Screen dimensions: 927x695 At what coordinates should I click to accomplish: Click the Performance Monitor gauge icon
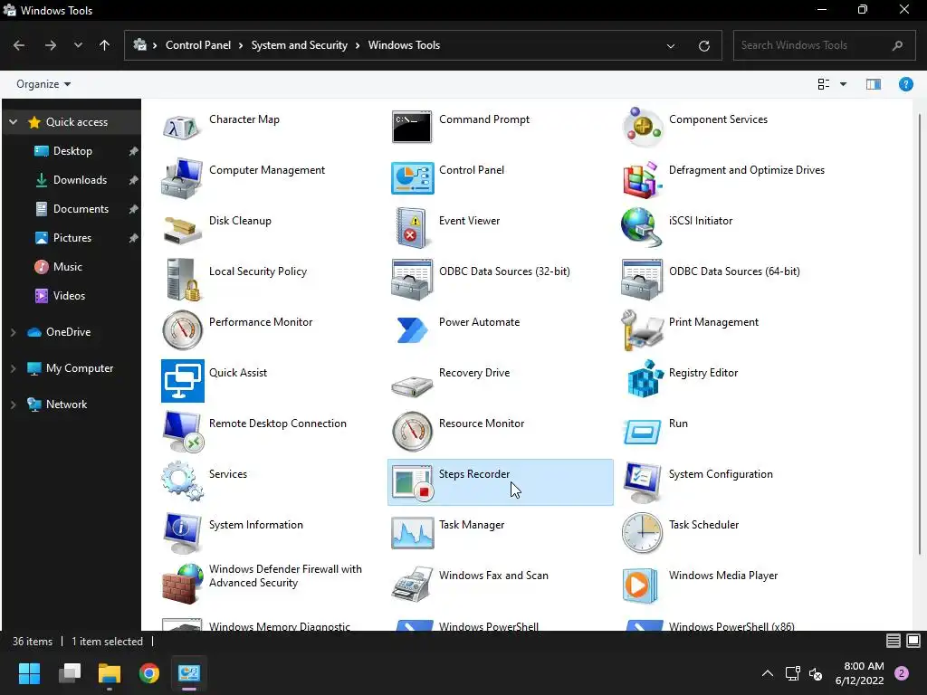(182, 329)
